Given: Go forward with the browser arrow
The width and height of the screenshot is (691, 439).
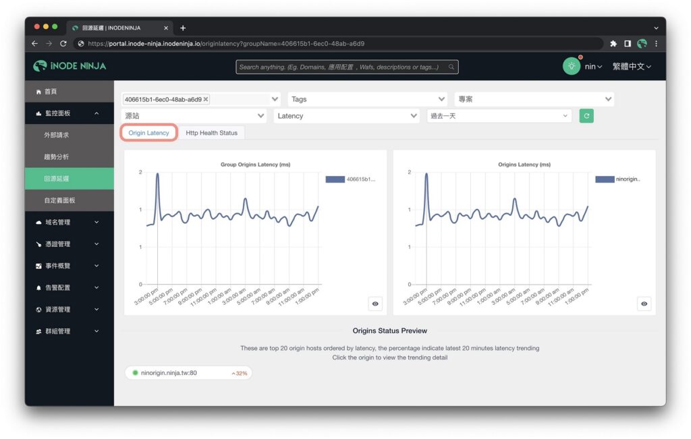Looking at the screenshot, I should click(x=49, y=44).
